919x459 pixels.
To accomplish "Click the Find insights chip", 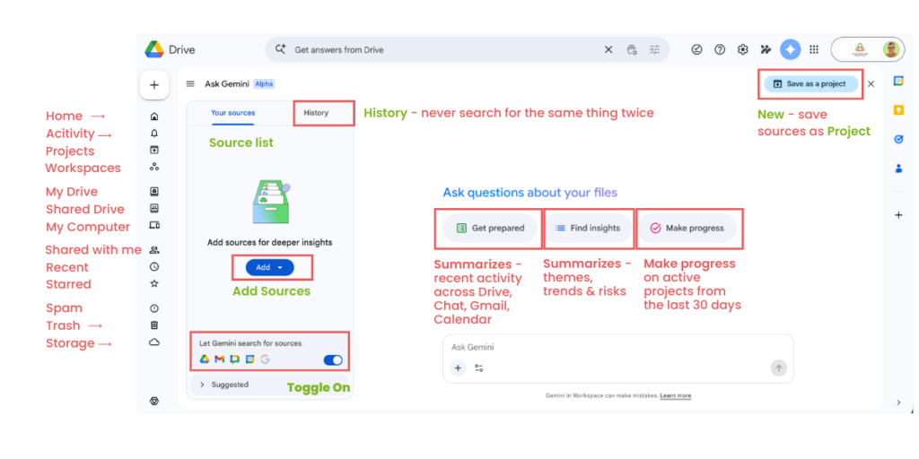I will [x=588, y=229].
